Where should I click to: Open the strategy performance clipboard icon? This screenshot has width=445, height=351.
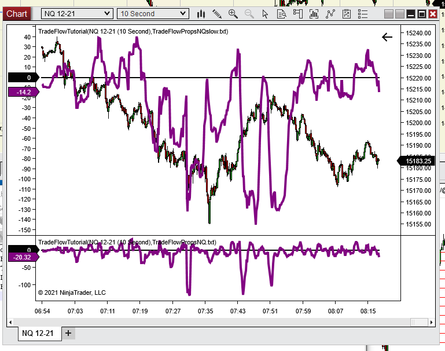(347, 14)
